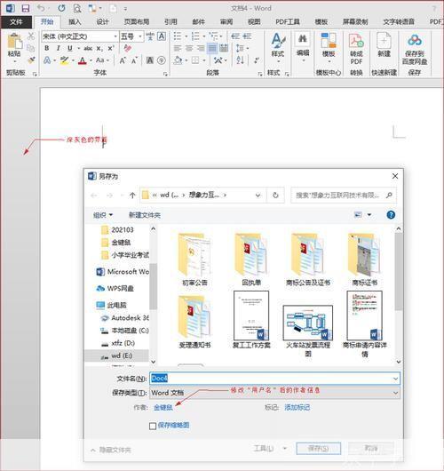Click the file name field containing Doc4

click(x=274, y=379)
